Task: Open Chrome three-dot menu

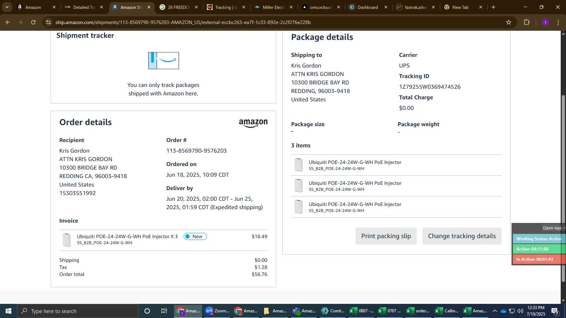Action: (558, 22)
